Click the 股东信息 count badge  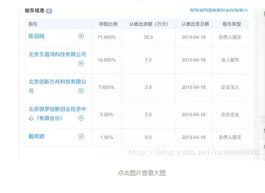(x=49, y=10)
